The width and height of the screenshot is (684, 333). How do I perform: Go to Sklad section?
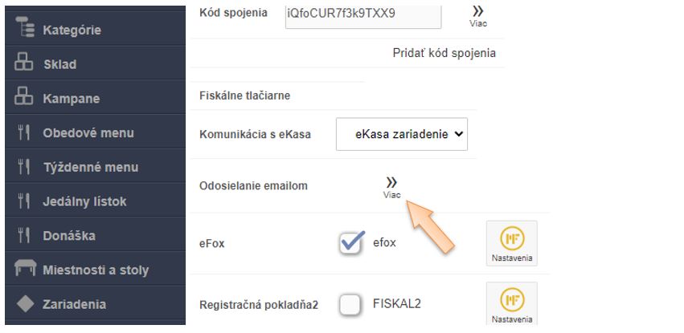click(59, 64)
